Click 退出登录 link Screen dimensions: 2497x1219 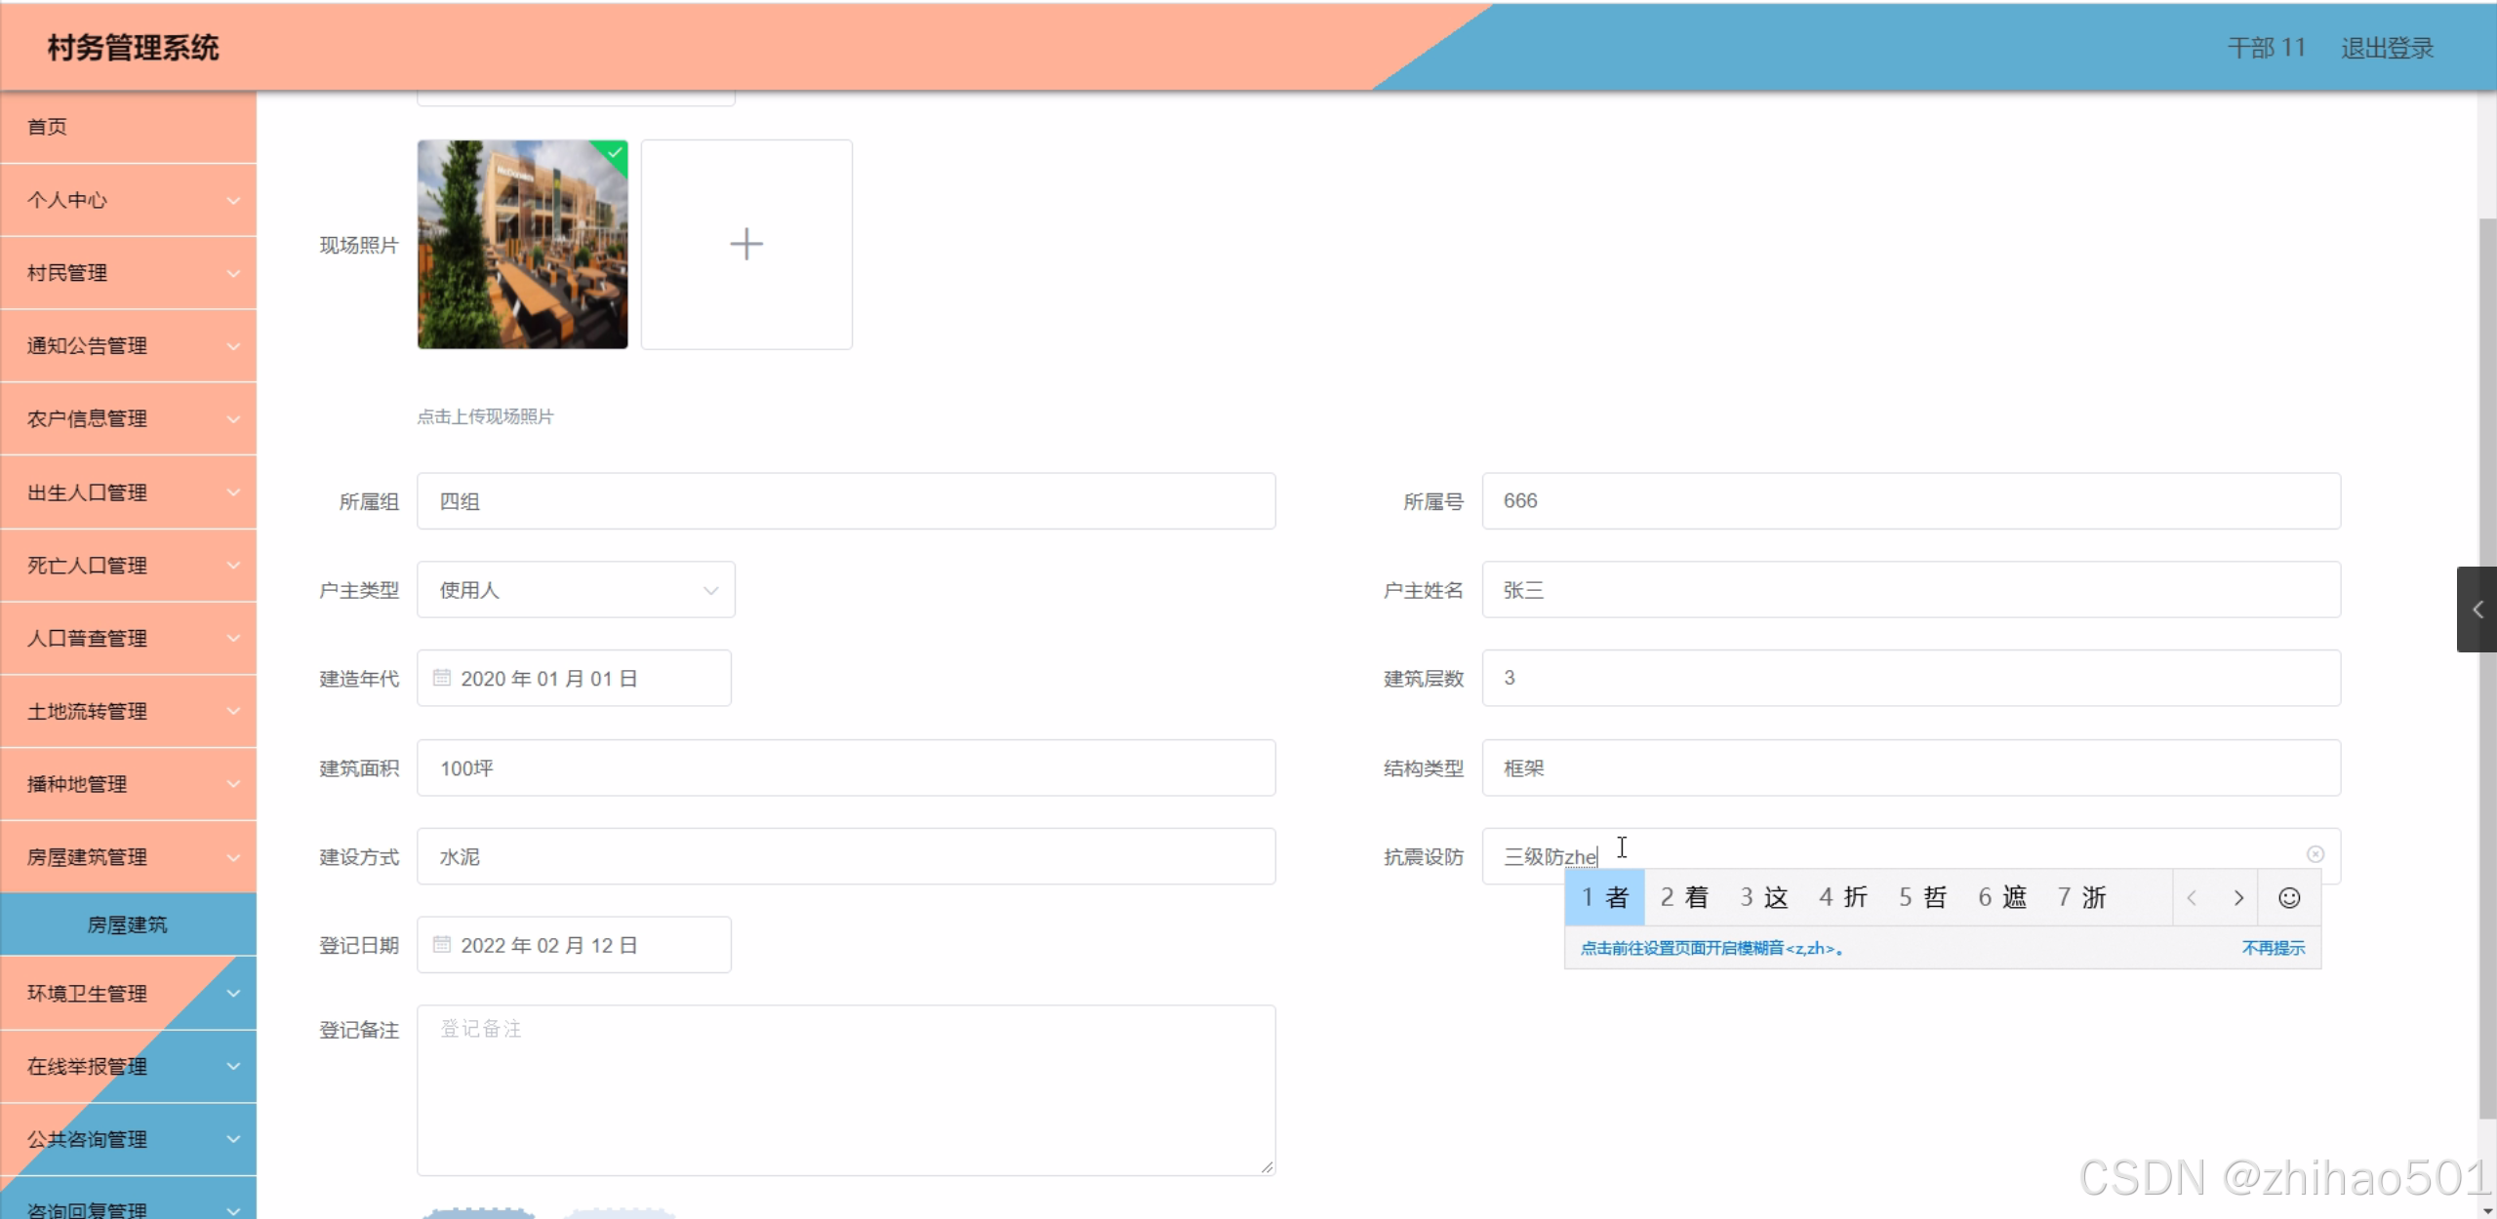pyautogui.click(x=2387, y=48)
